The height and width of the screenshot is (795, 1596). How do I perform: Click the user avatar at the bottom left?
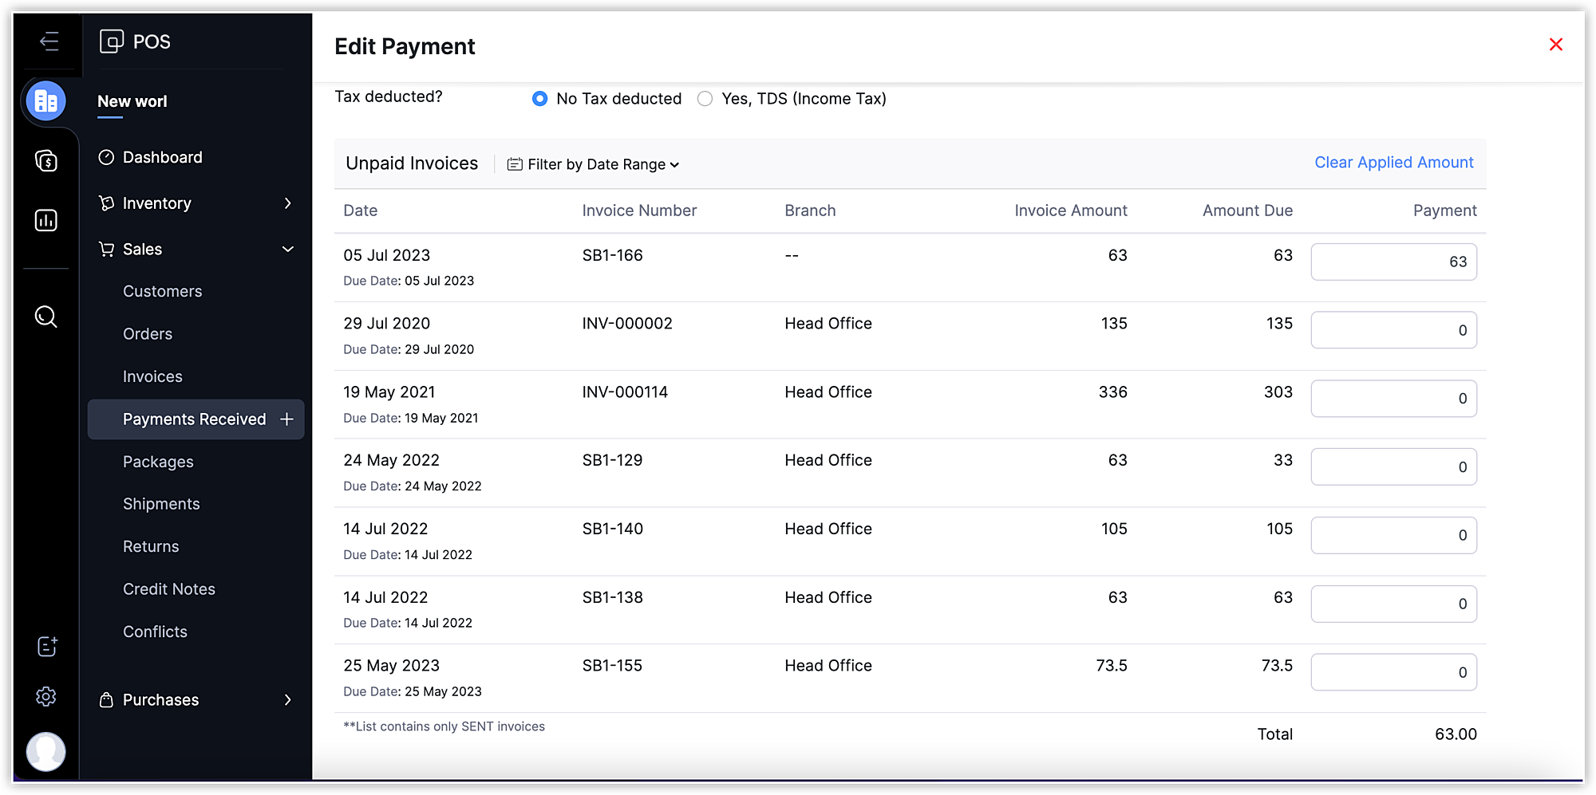point(46,751)
